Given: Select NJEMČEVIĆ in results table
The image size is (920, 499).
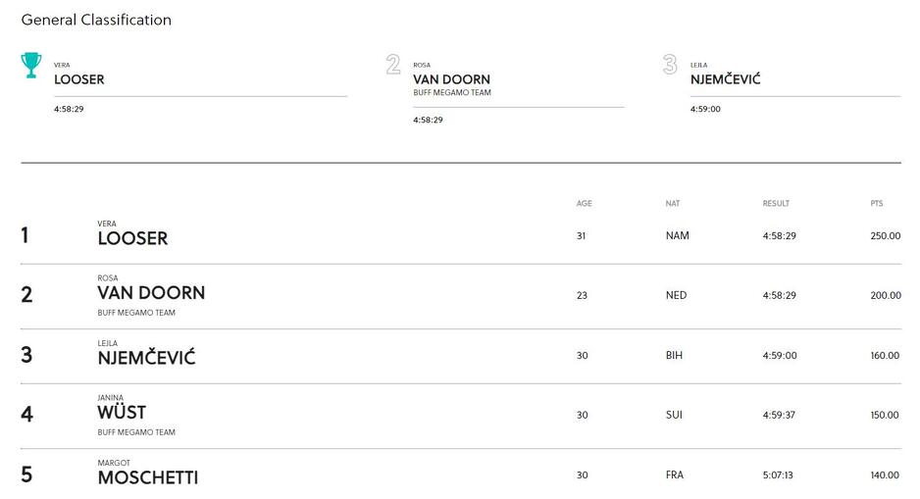Looking at the screenshot, I should pyautogui.click(x=147, y=357).
